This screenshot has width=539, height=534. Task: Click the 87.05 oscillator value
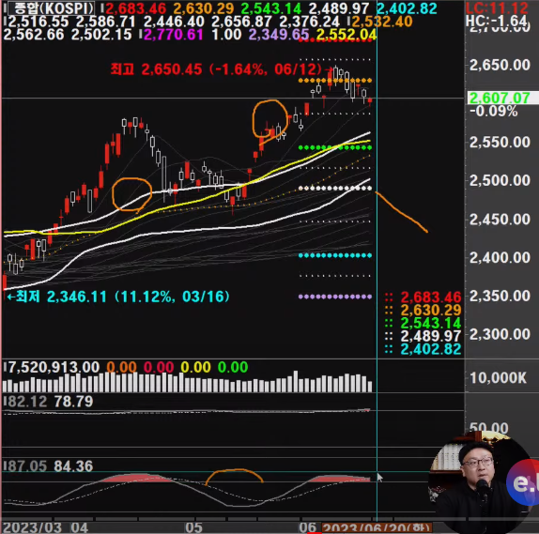27,466
